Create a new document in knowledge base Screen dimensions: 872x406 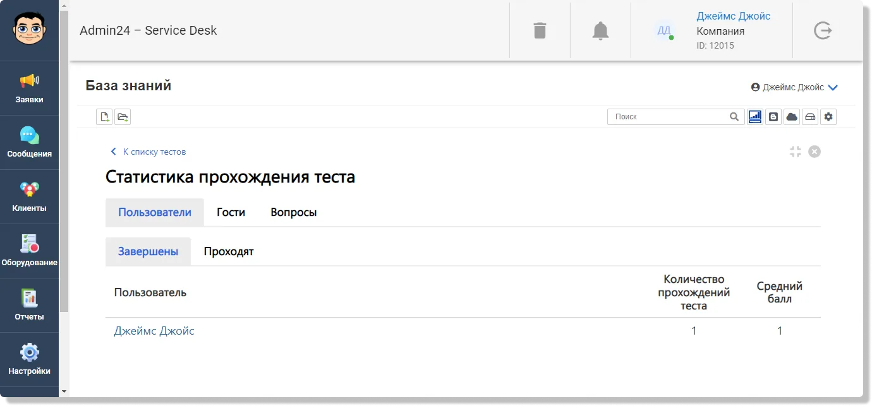point(104,116)
